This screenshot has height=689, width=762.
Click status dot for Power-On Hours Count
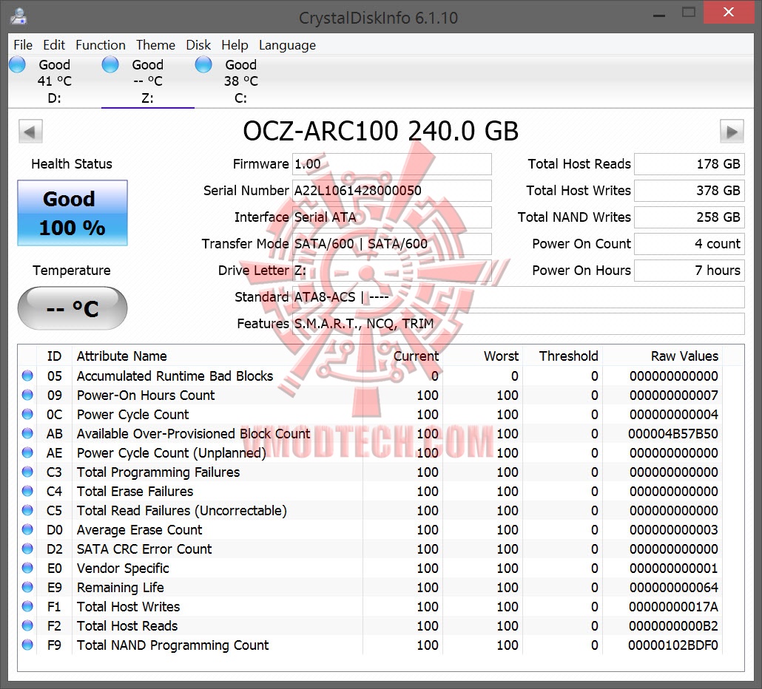tap(27, 395)
